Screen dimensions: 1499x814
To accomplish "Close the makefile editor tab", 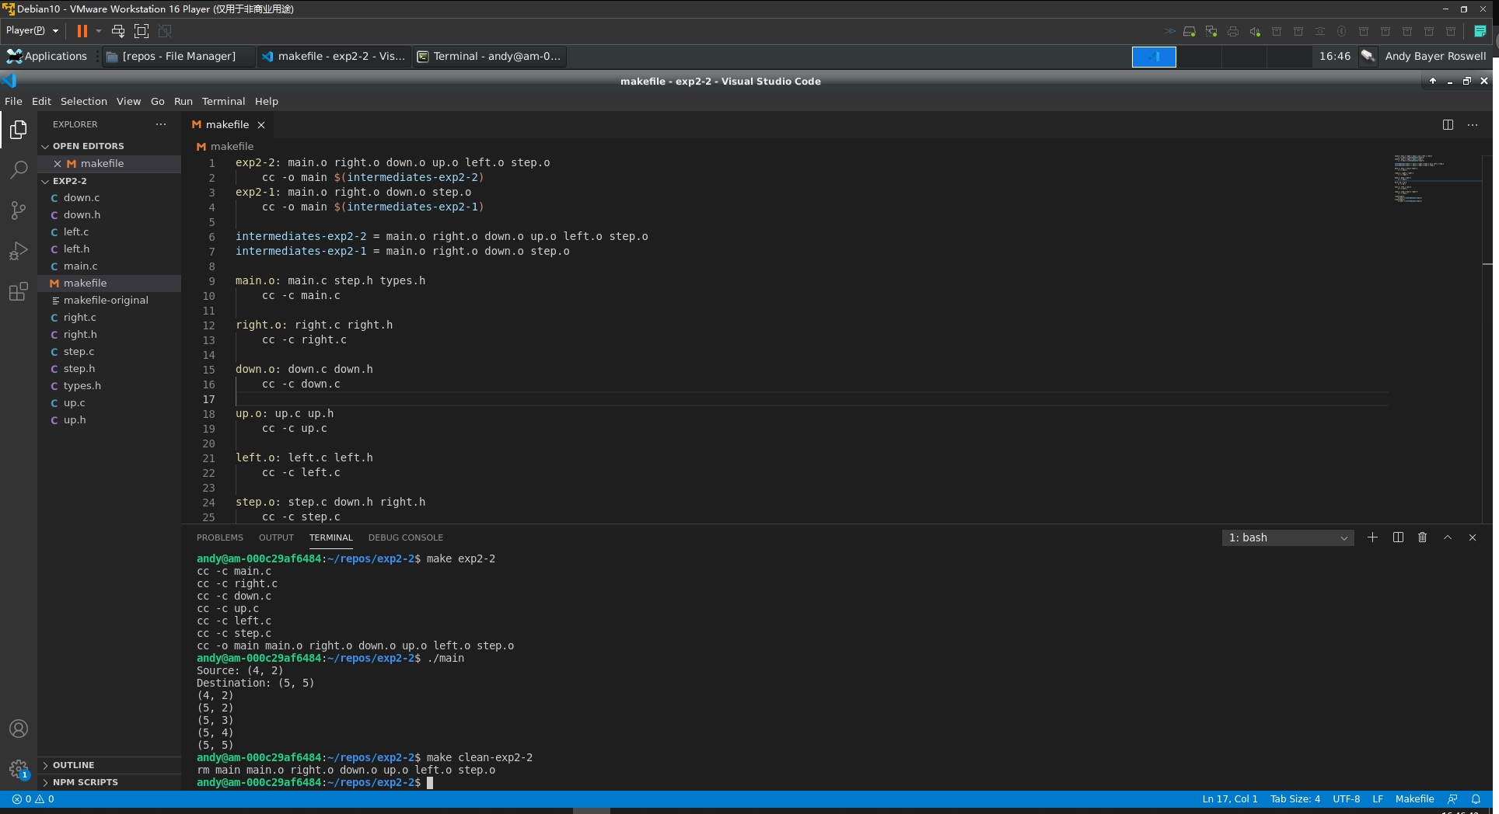I will 261,125.
